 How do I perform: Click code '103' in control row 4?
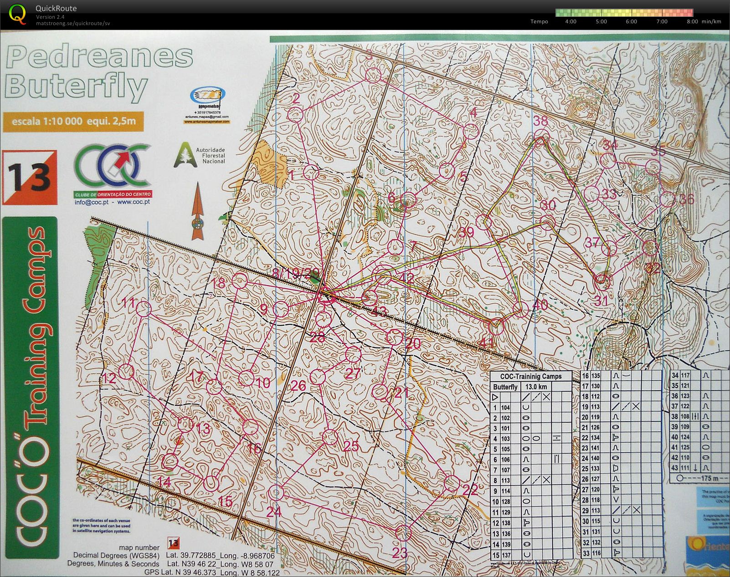[x=505, y=439]
